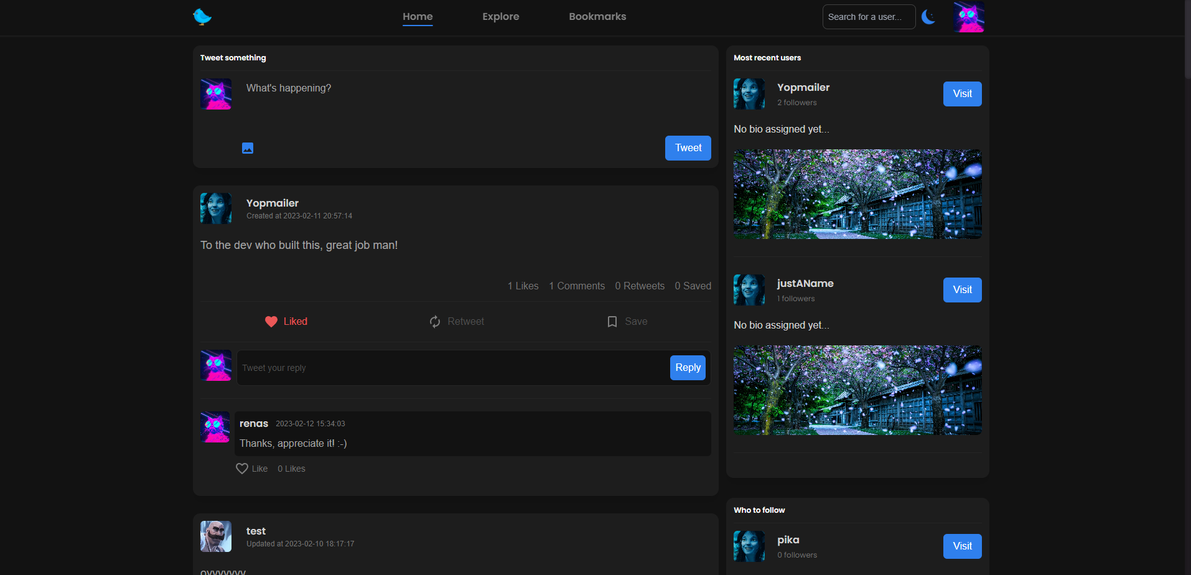Visit Yopmailer's profile page
The width and height of the screenshot is (1191, 575).
click(961, 93)
